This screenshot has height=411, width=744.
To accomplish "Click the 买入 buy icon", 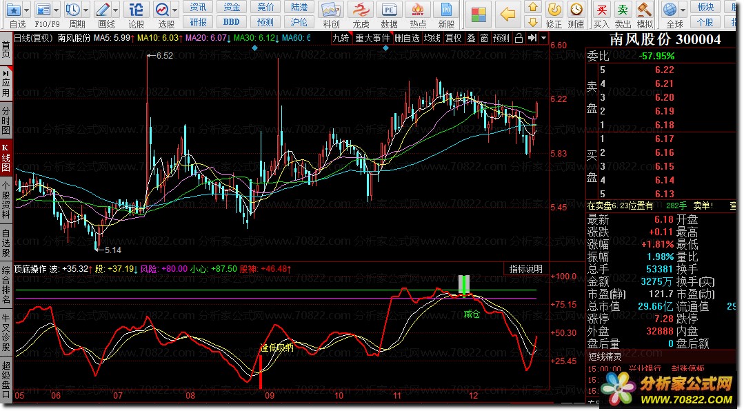I will point(601,10).
